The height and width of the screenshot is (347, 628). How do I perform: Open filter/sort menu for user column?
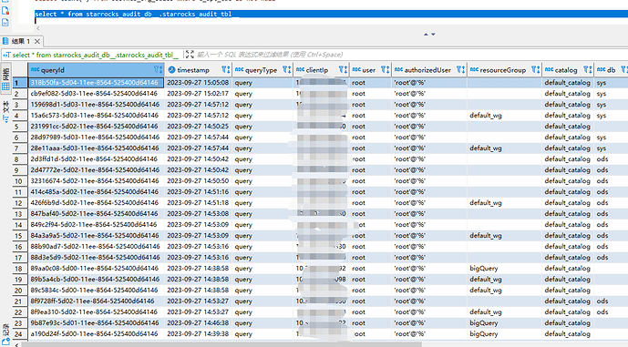pyautogui.click(x=385, y=69)
